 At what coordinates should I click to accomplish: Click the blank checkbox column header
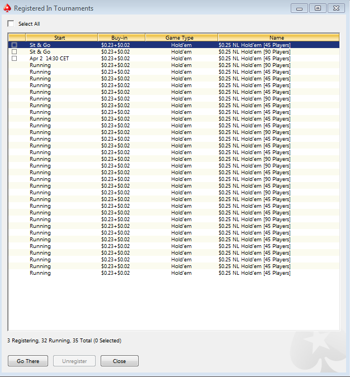click(x=17, y=37)
